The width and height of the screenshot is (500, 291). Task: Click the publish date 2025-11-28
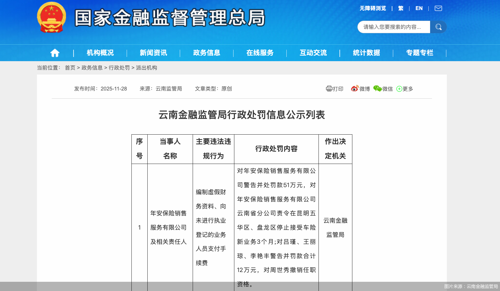pyautogui.click(x=114, y=89)
